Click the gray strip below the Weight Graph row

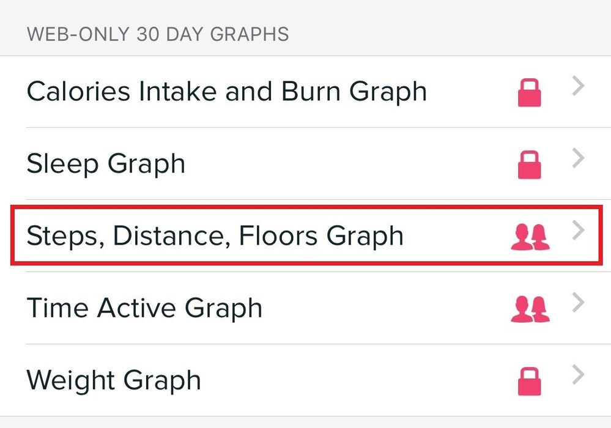click(306, 422)
